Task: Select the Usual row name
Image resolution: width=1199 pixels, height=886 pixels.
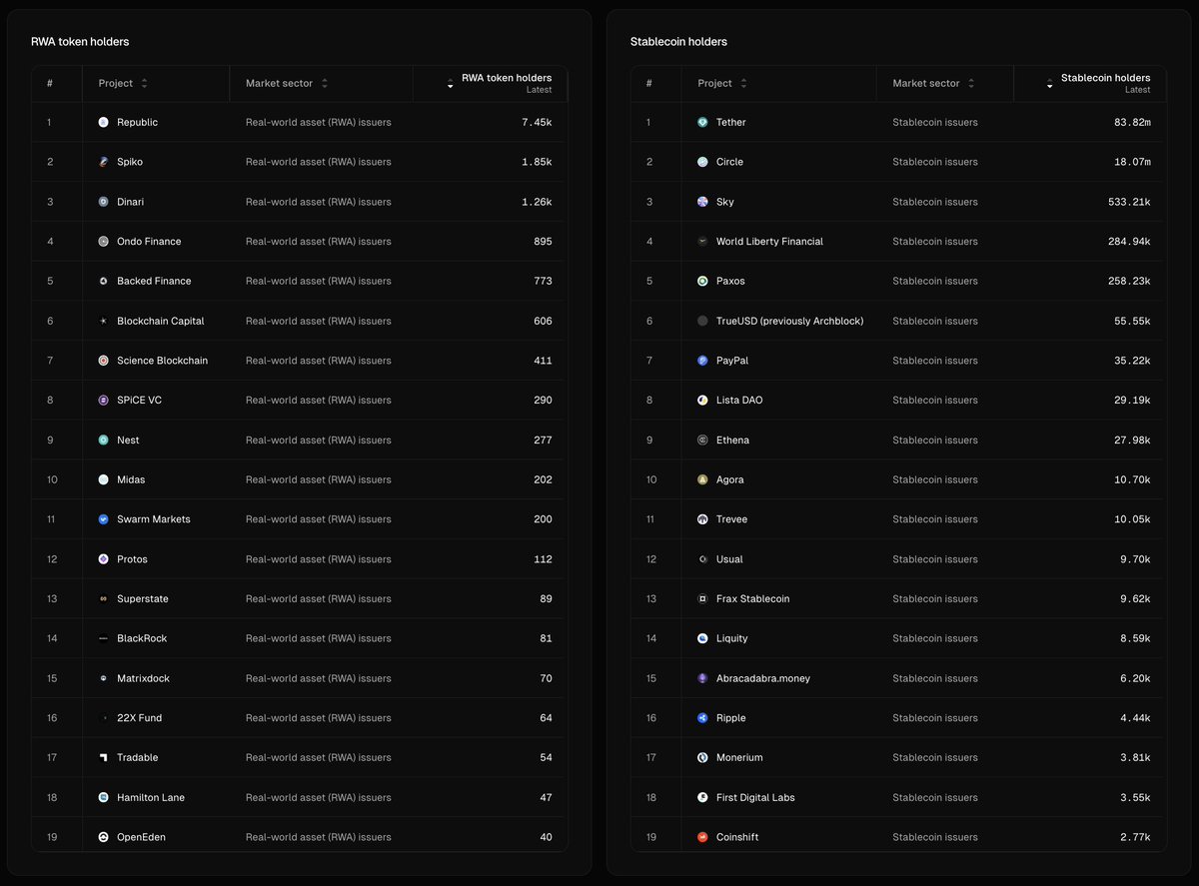Action: pyautogui.click(x=729, y=559)
